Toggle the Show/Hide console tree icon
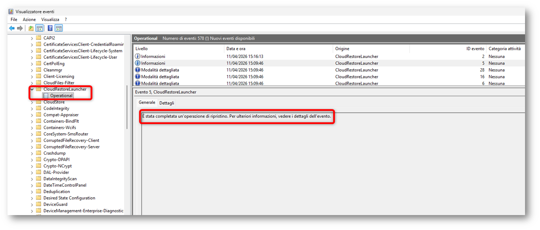Viewport: 540px width, 230px height. [x=40, y=28]
